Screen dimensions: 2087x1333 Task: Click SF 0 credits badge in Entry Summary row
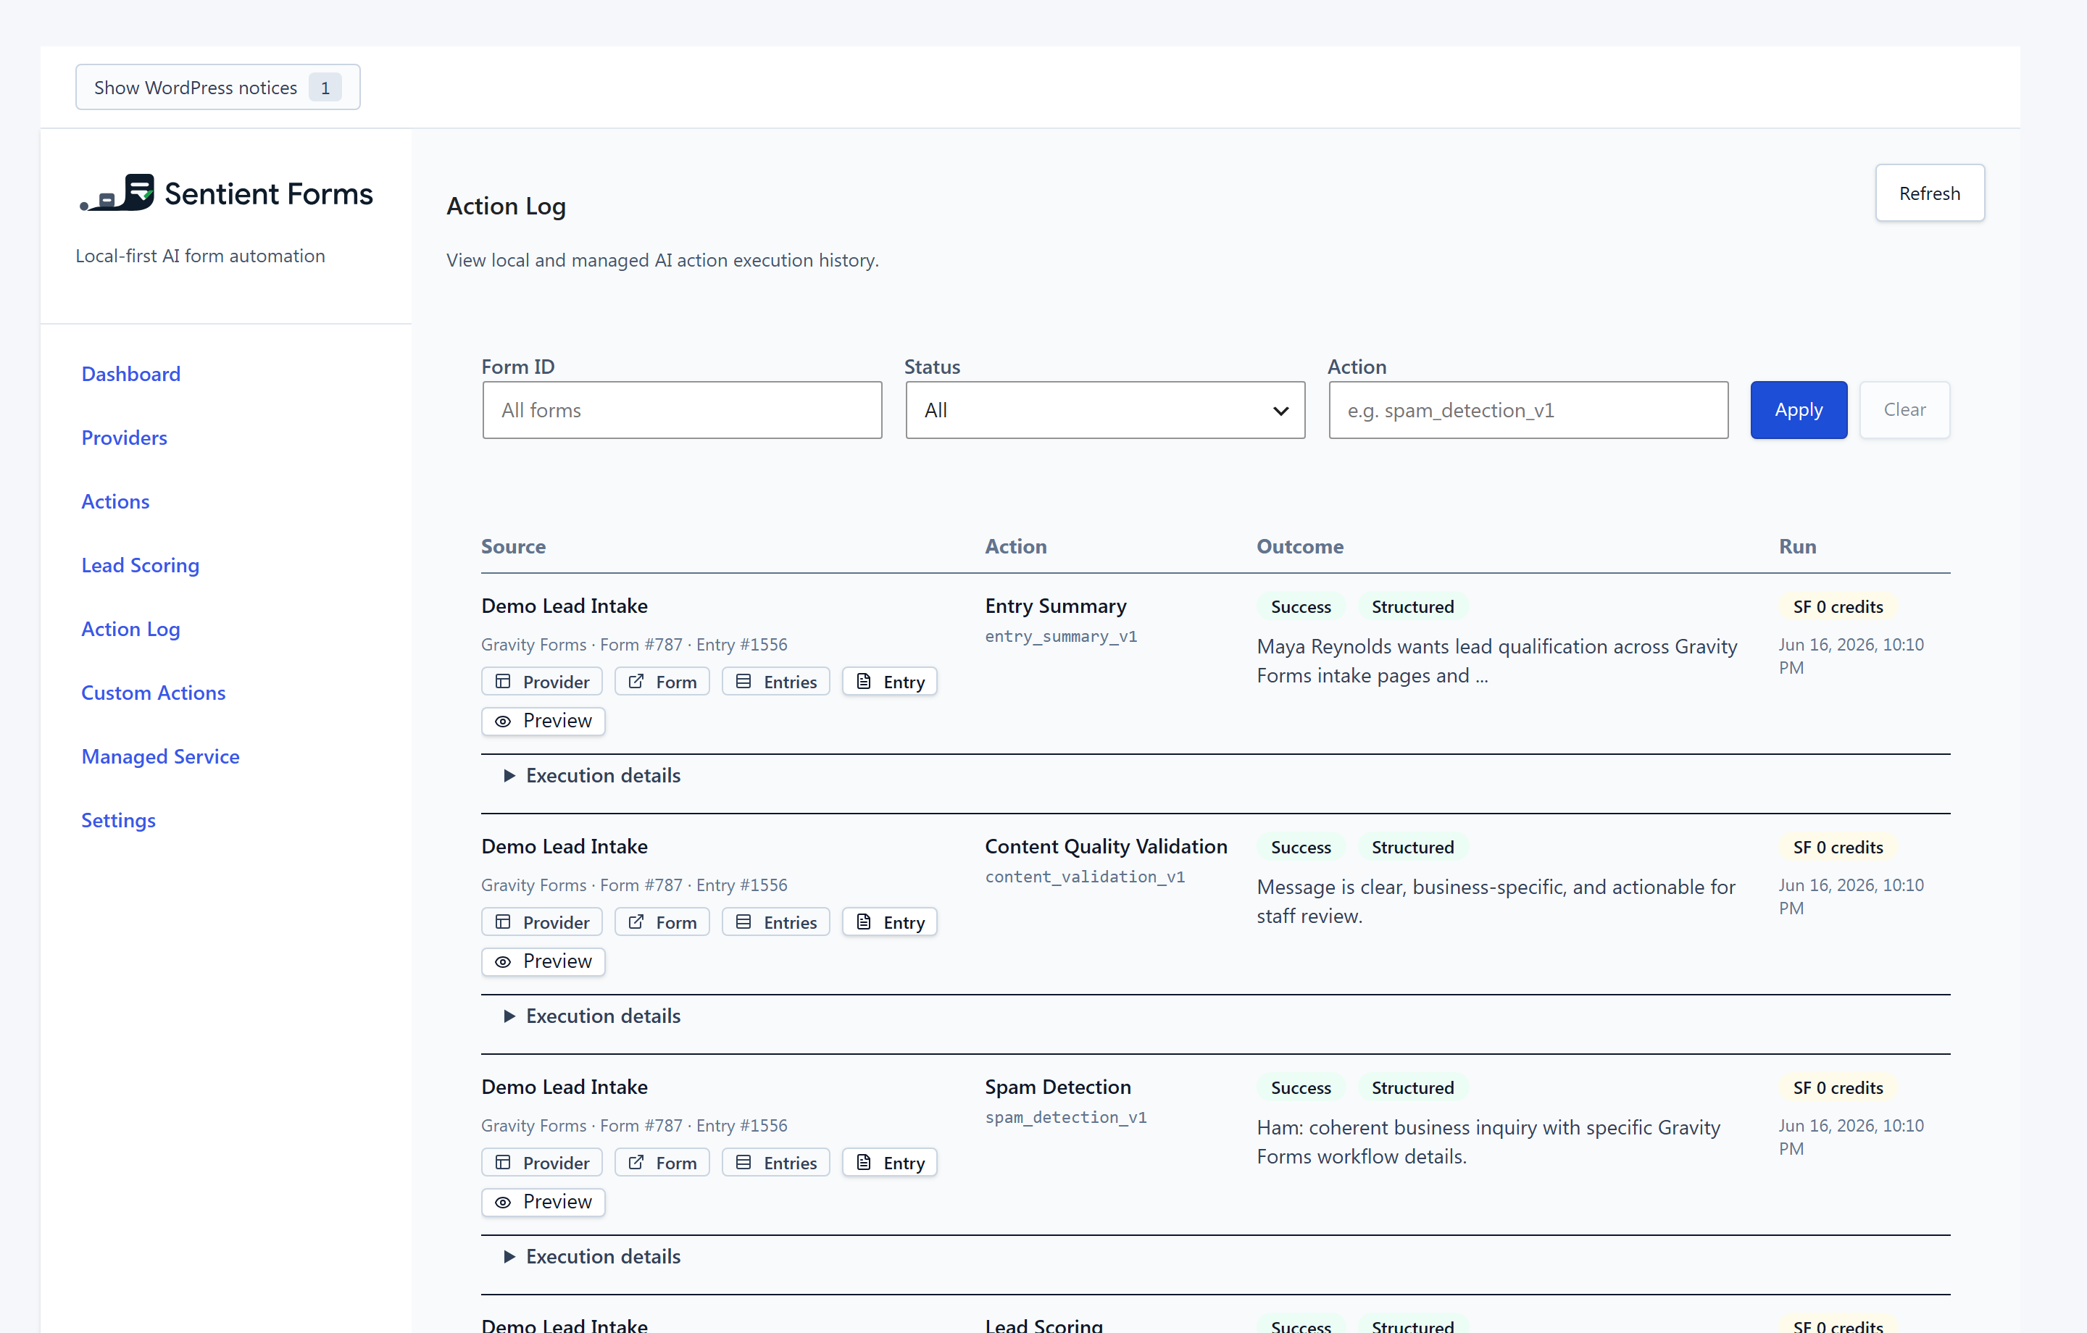[x=1838, y=606]
